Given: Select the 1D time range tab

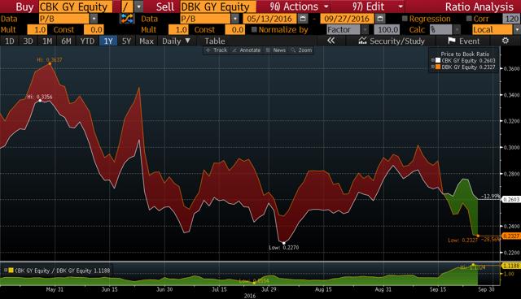Looking at the screenshot, I should coord(9,41).
